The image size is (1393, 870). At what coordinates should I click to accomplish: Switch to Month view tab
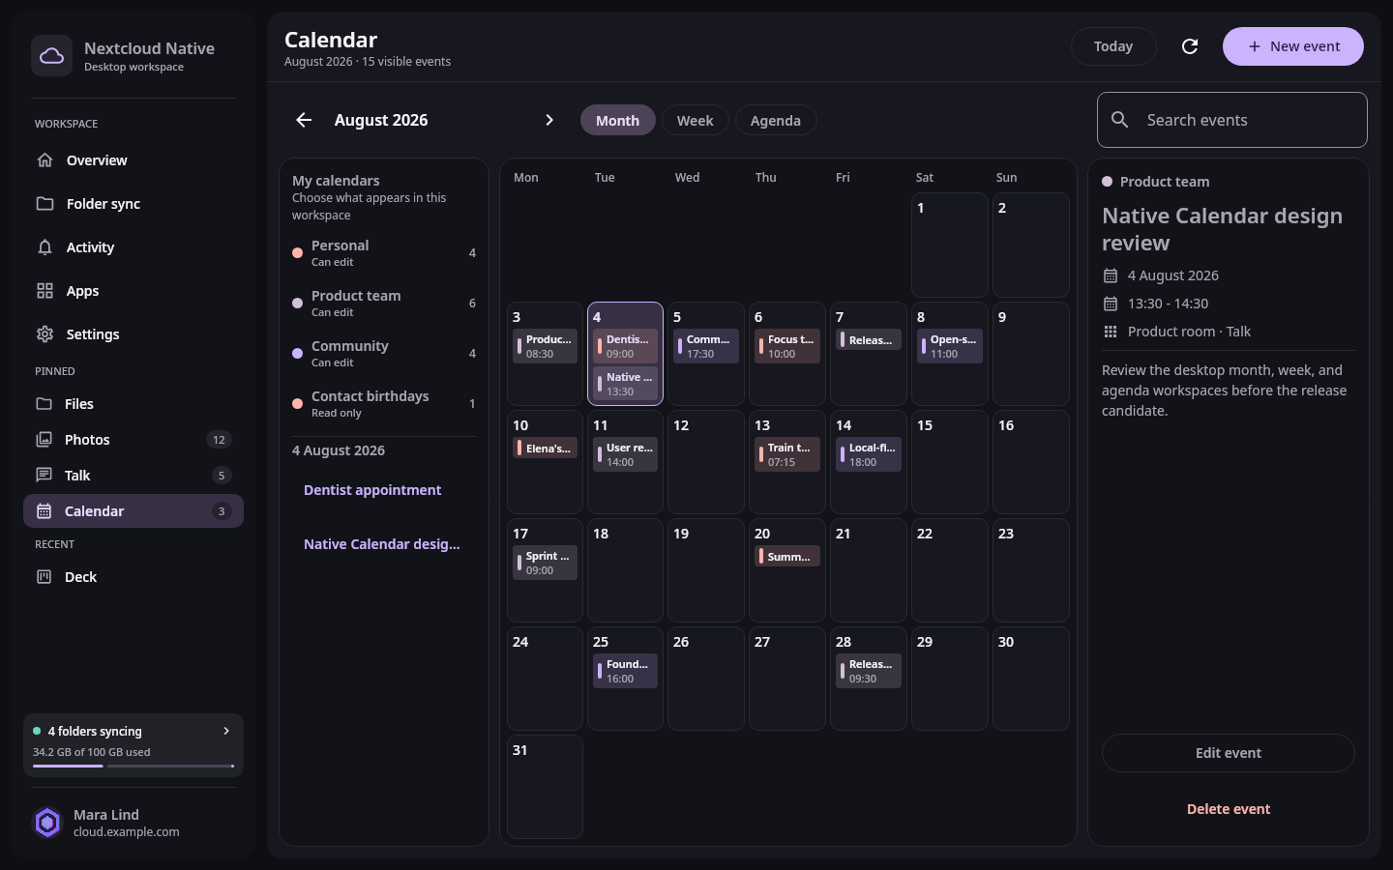[x=617, y=120]
